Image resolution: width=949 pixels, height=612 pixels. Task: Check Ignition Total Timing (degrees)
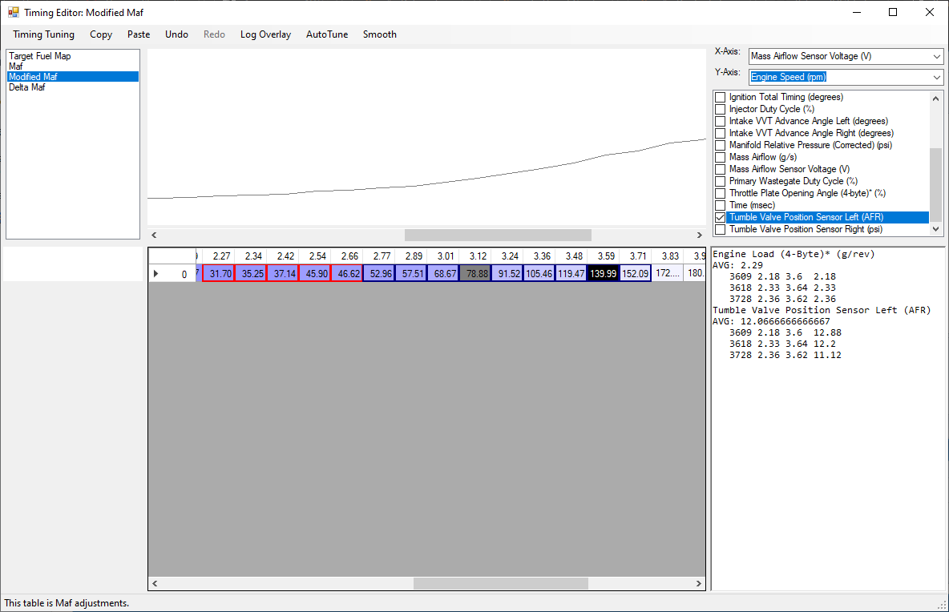click(x=720, y=97)
